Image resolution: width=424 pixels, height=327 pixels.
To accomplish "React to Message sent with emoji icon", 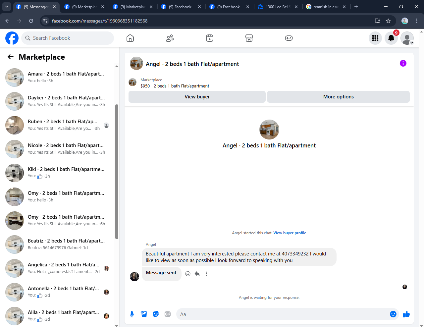I will [188, 274].
